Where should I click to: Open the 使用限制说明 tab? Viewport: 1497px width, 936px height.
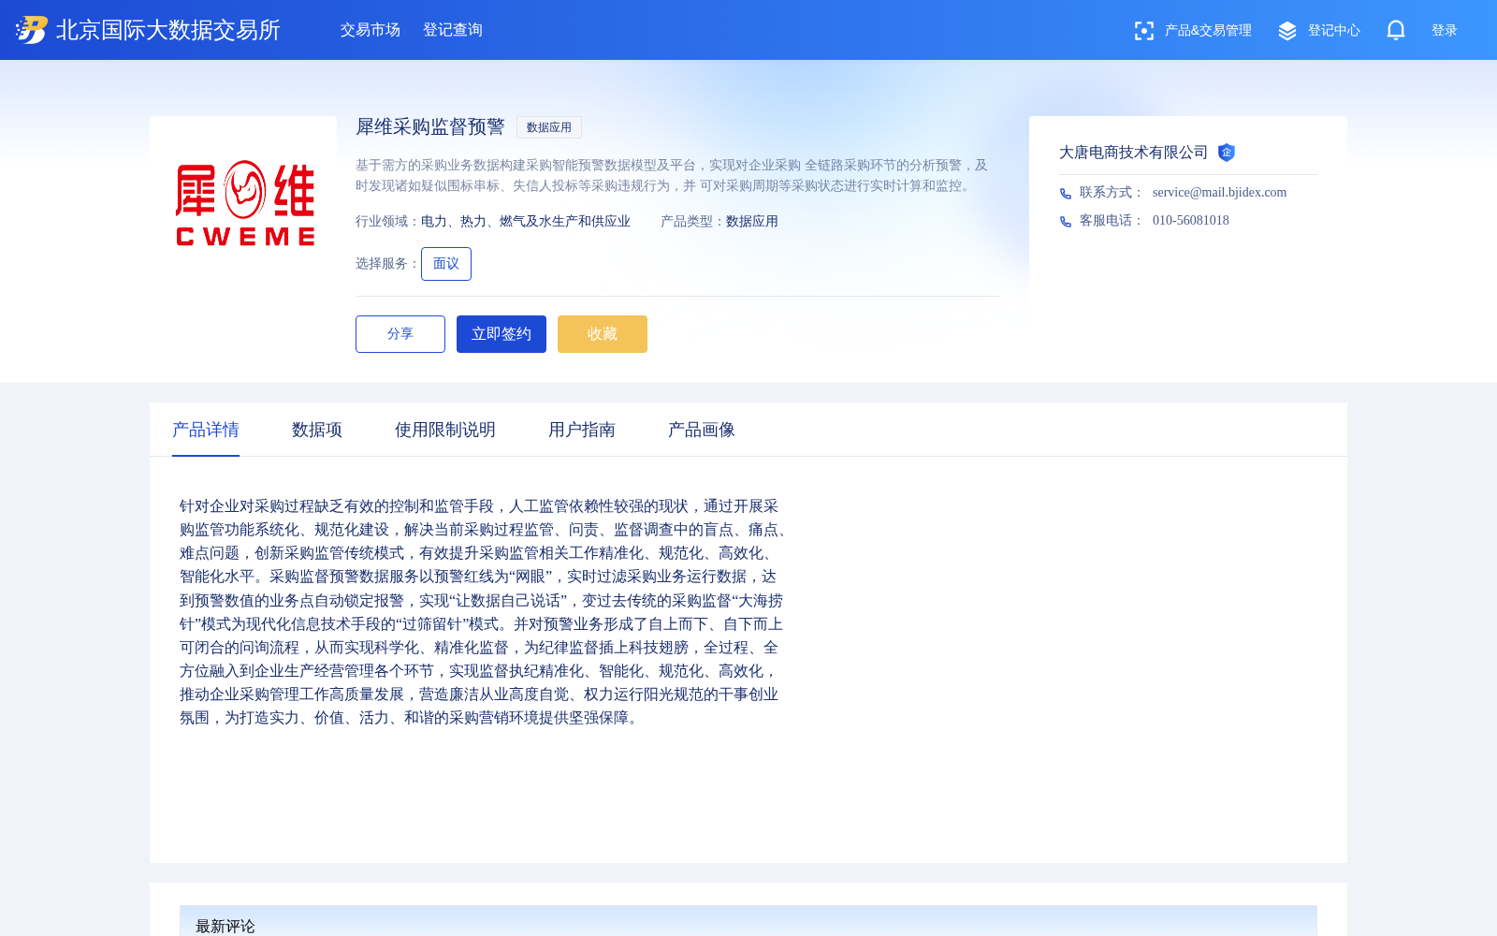pyautogui.click(x=445, y=430)
